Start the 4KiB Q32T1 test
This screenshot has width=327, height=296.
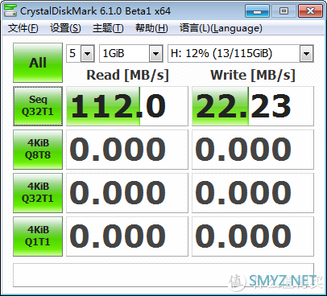[38, 193]
